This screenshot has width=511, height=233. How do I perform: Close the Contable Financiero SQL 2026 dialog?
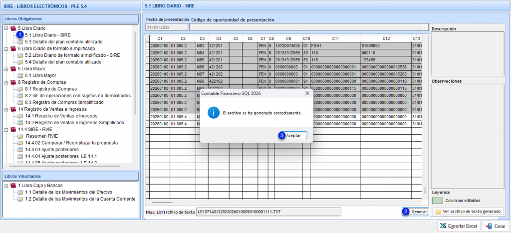307,93
